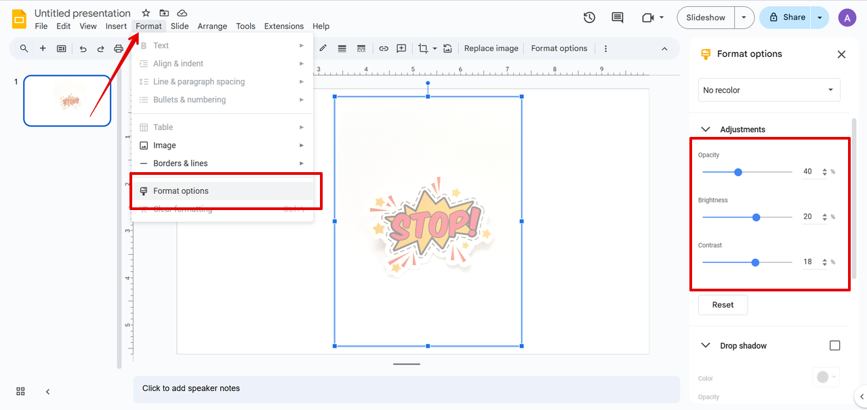Click the slide layout template icon
Viewport: 867px width, 410px height.
(62, 48)
